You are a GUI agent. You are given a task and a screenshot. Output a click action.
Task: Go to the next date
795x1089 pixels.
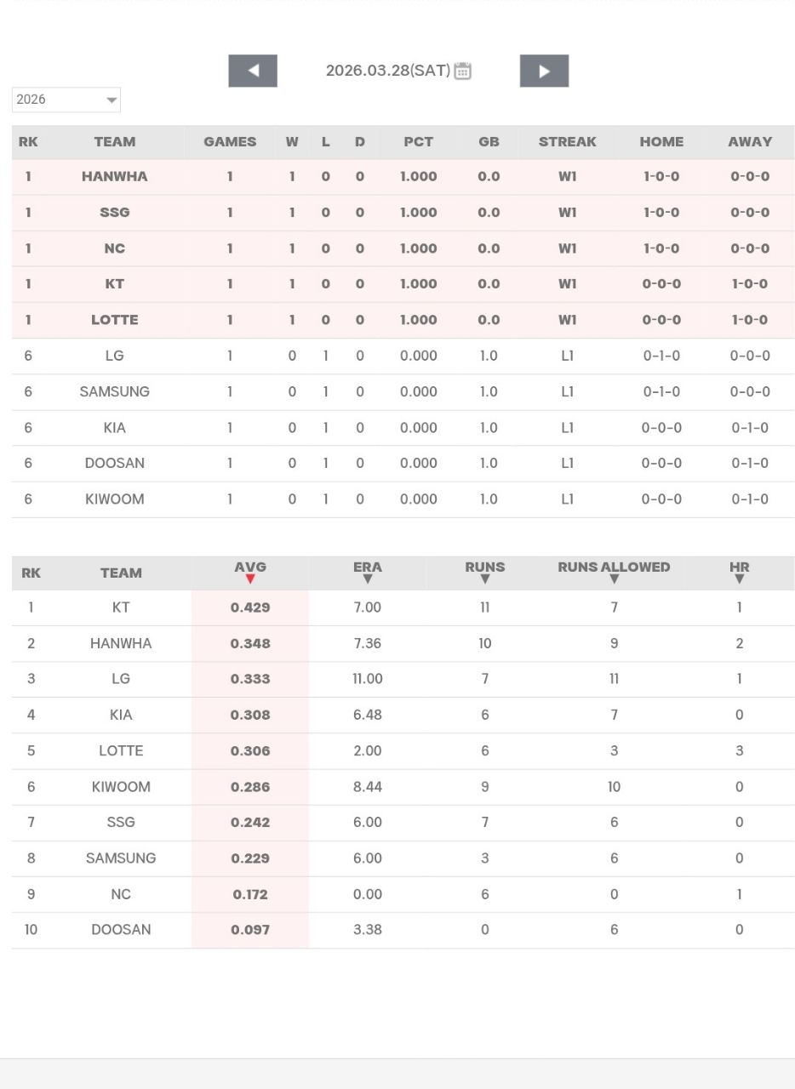544,71
